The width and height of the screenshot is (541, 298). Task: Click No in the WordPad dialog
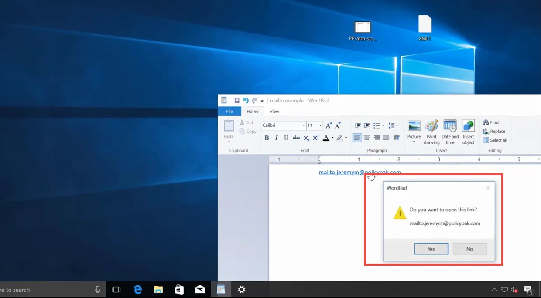(x=469, y=249)
